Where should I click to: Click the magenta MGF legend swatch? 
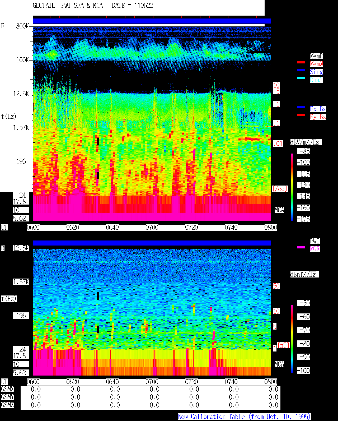coord(301,247)
